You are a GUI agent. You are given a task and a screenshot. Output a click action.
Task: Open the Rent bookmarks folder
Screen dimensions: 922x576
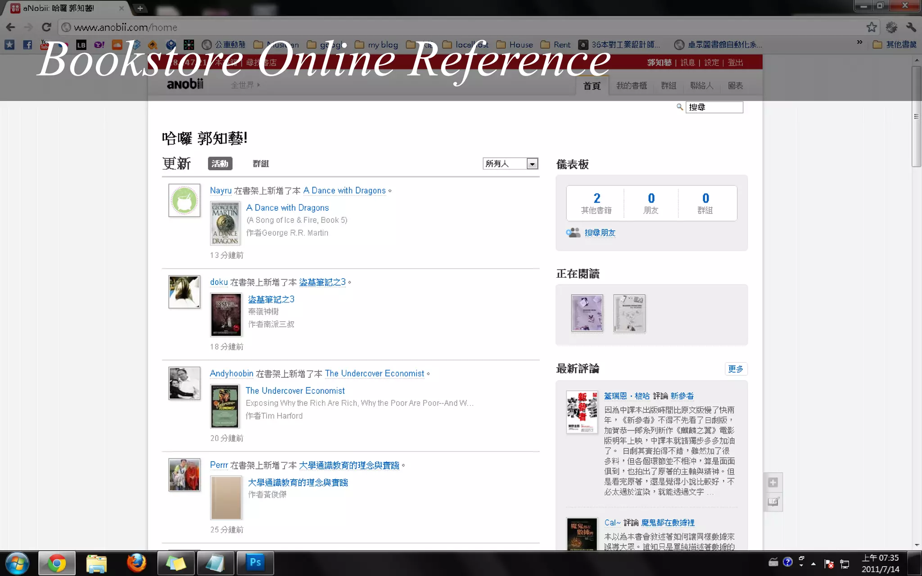point(555,45)
